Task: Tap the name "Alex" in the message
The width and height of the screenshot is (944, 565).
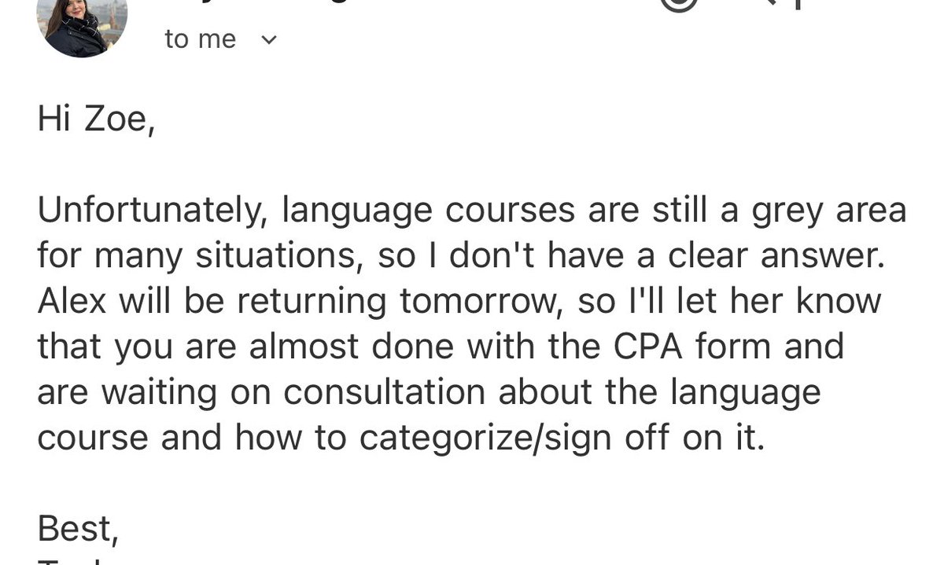Action: pos(72,301)
